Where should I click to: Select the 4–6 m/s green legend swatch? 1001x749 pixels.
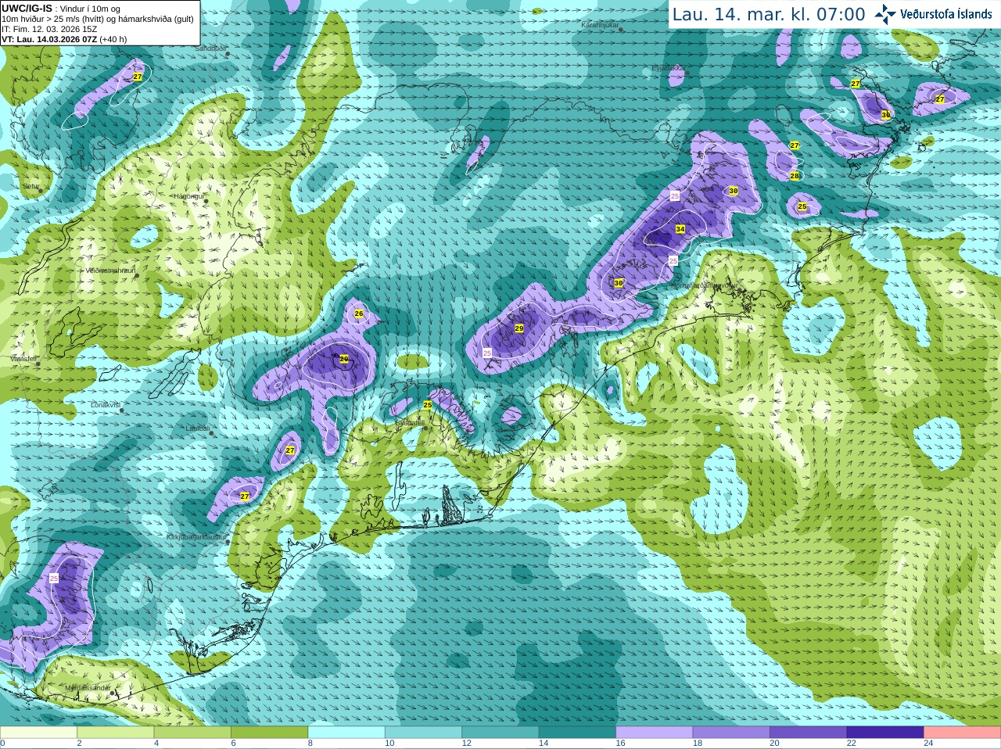pyautogui.click(x=192, y=733)
